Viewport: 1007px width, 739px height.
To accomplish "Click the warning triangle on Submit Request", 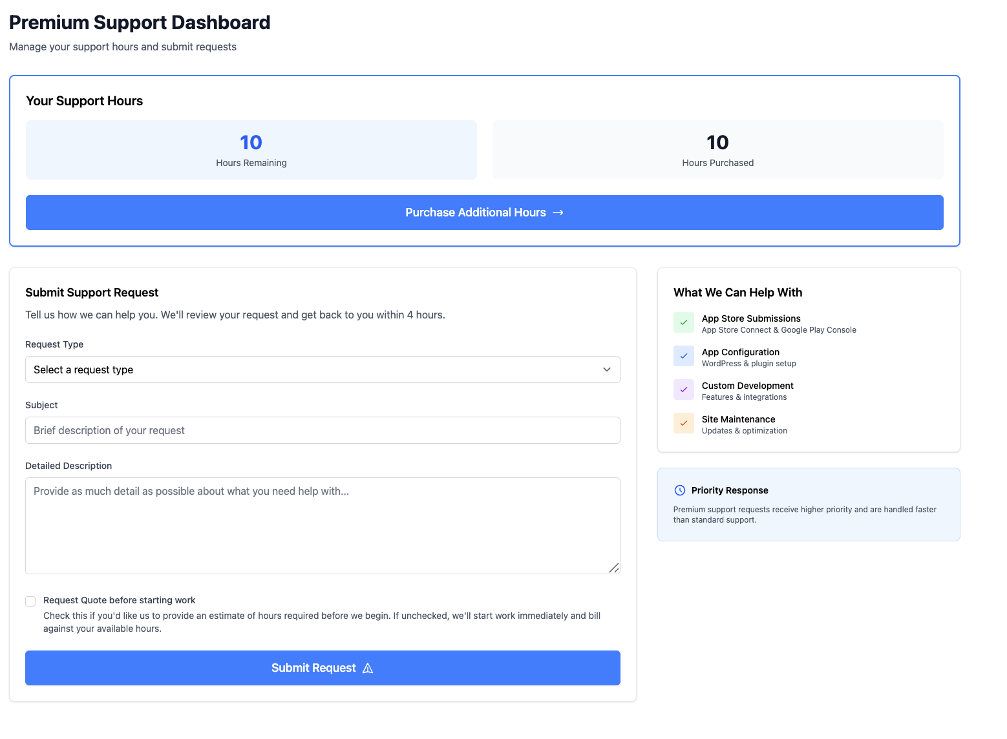I will tap(368, 668).
